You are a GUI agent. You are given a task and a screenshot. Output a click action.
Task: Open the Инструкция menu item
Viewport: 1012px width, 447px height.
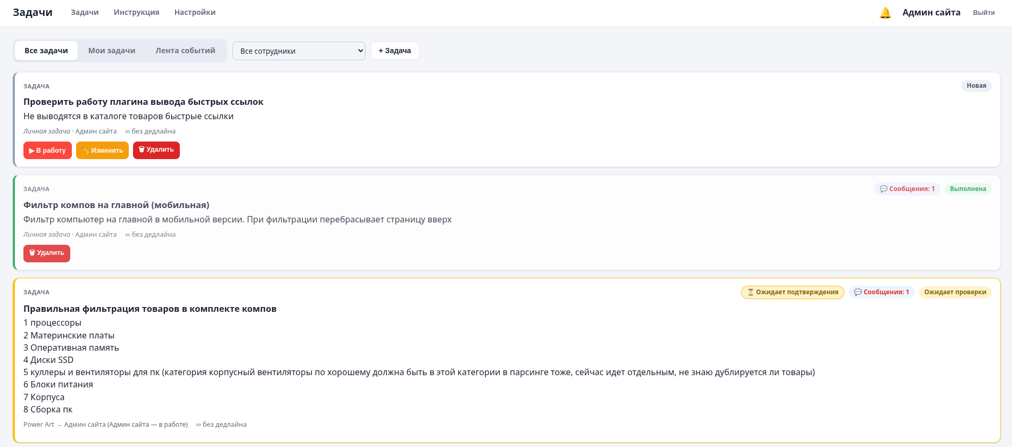pyautogui.click(x=136, y=12)
